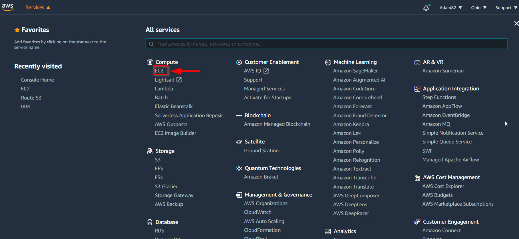Viewport: 519px width, 239px height.
Task: Click the Database category icon
Action: [x=150, y=222]
